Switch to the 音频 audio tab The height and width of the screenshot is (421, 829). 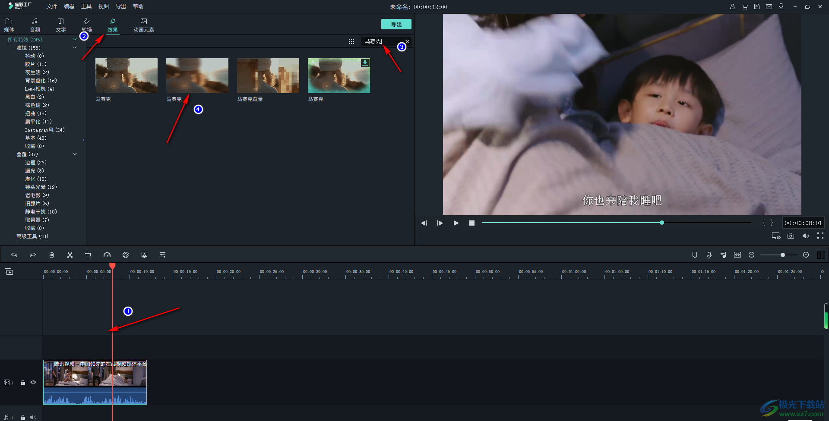coord(35,25)
